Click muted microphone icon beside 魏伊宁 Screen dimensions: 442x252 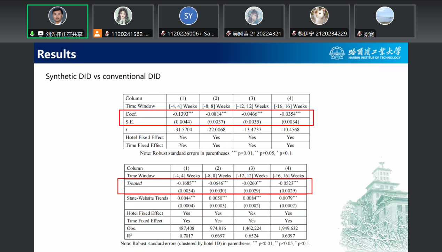(294, 34)
